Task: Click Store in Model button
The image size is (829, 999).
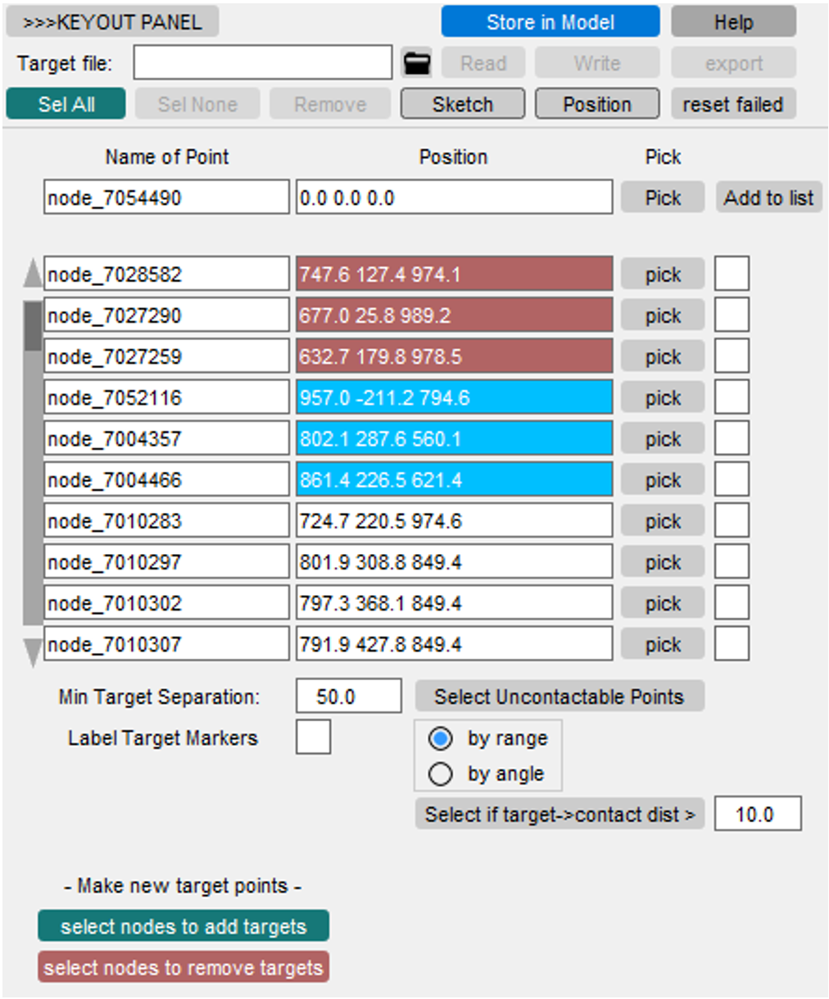Action: (550, 22)
